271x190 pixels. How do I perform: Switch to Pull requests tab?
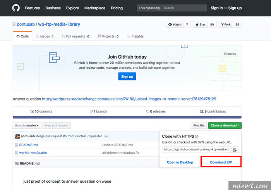(x=76, y=36)
